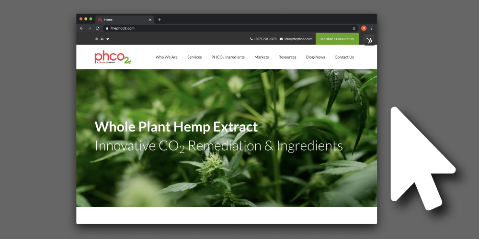Open the Blog/News menu item
The width and height of the screenshot is (479, 239).
click(316, 57)
